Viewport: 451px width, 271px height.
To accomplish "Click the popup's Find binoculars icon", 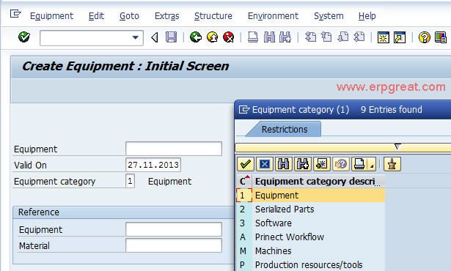I will (x=284, y=164).
